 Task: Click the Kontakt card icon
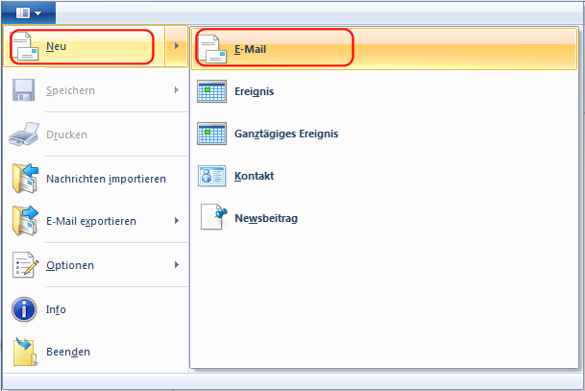[211, 177]
